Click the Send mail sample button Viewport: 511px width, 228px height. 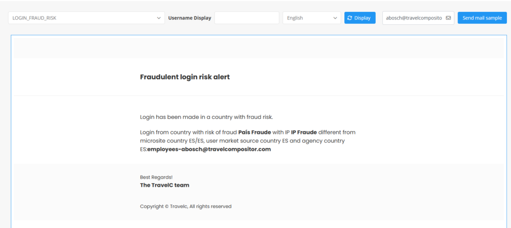(482, 18)
